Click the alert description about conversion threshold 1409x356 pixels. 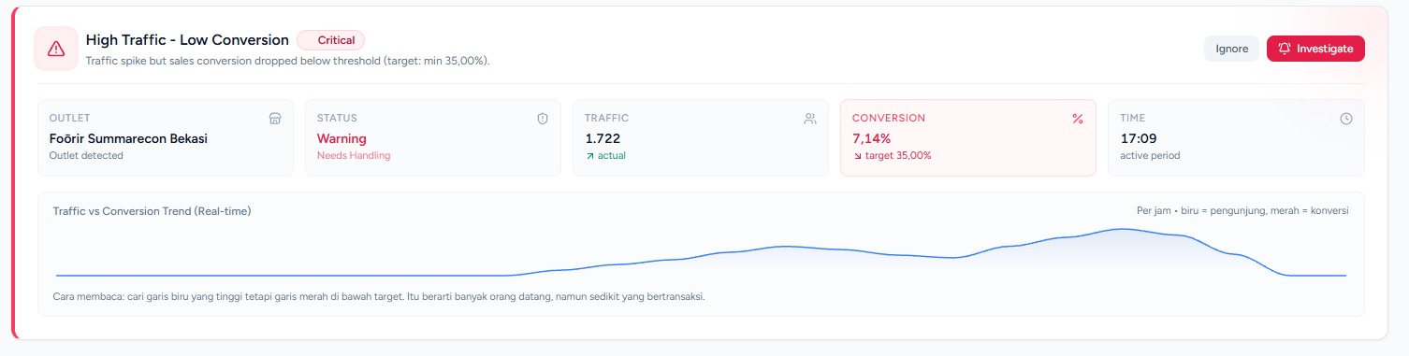(x=287, y=61)
